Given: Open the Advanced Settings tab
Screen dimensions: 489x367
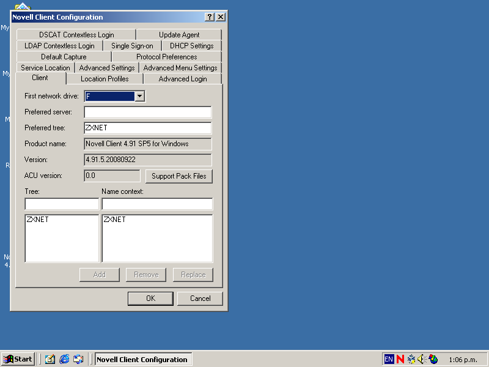Looking at the screenshot, I should point(107,68).
